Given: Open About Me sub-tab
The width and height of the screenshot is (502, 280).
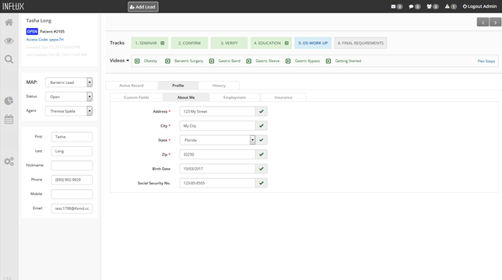Looking at the screenshot, I should 186,97.
